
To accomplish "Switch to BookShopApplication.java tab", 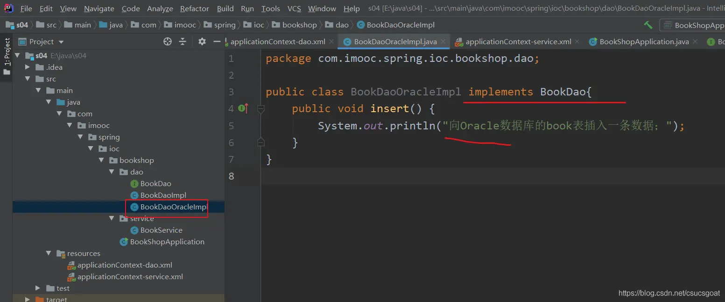I will point(643,42).
